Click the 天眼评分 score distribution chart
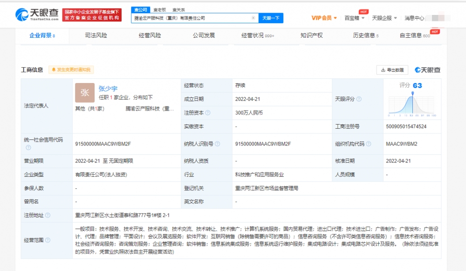466x271 pixels. (x=412, y=104)
